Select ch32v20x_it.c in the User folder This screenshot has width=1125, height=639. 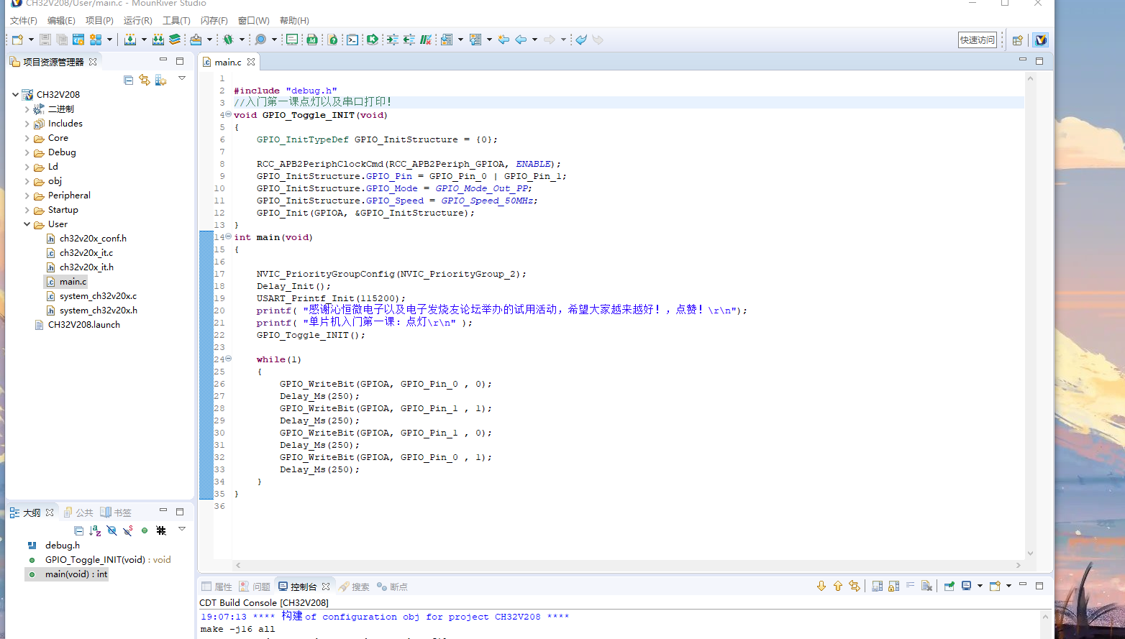click(x=86, y=253)
